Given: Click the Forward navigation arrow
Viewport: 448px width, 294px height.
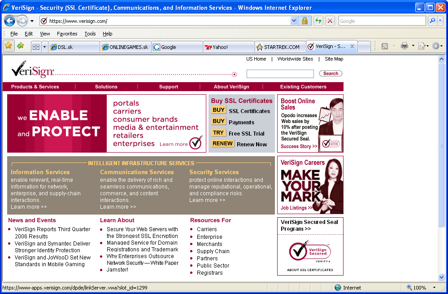Looking at the screenshot, I should [22, 21].
